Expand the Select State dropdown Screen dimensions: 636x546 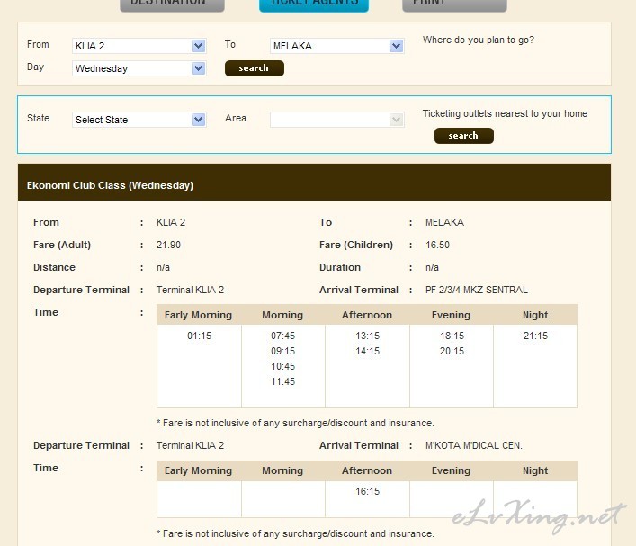(139, 120)
